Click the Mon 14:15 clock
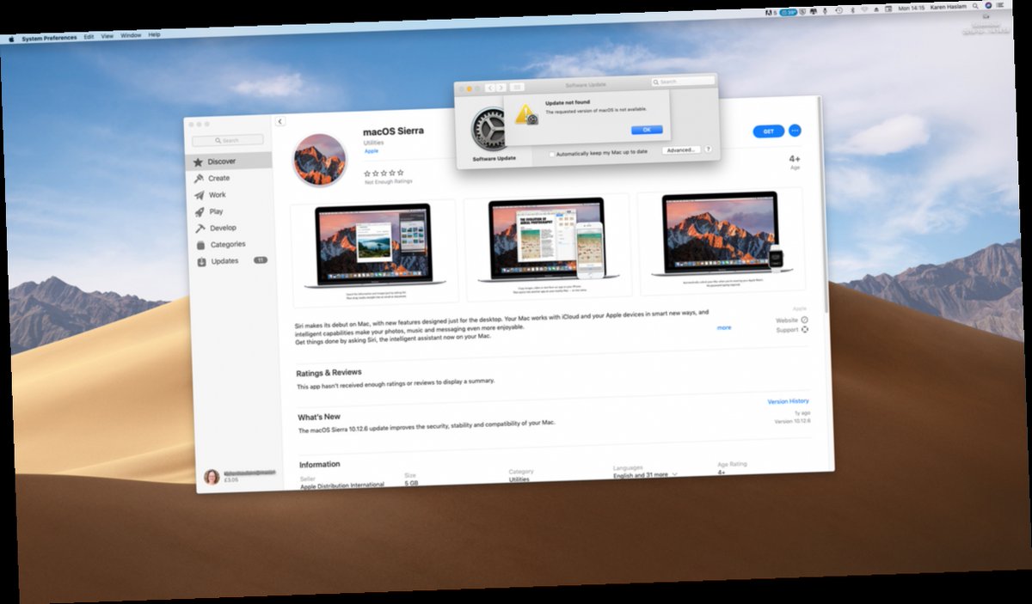 pos(911,8)
